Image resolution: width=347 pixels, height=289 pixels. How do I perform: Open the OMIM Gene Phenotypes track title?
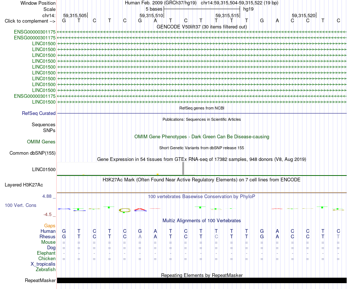pos(202,136)
